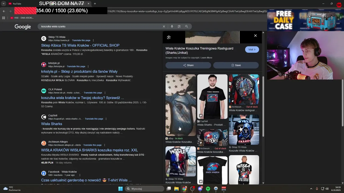Start voice search with microphone icon
The width and height of the screenshot is (344, 193).
coord(172,27)
